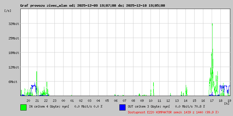This screenshot has height=116, width=233.
Task: Click the hour 13 x-axis label
Action: coord(177,101)
